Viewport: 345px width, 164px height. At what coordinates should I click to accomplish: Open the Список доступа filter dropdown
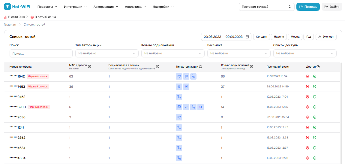pos(305,53)
